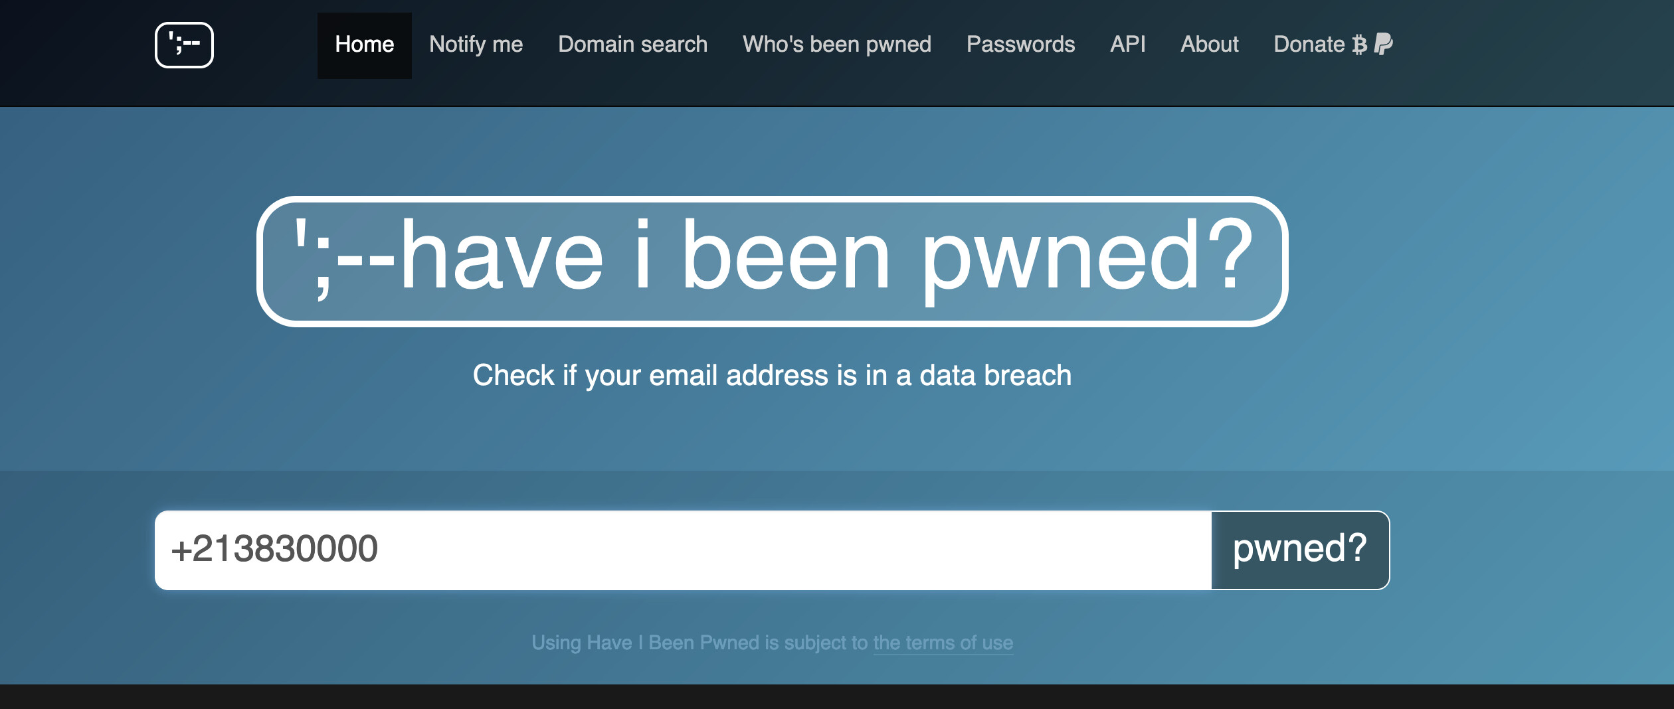Click blank space inside the search field
This screenshot has width=1674, height=709.
coord(797,550)
